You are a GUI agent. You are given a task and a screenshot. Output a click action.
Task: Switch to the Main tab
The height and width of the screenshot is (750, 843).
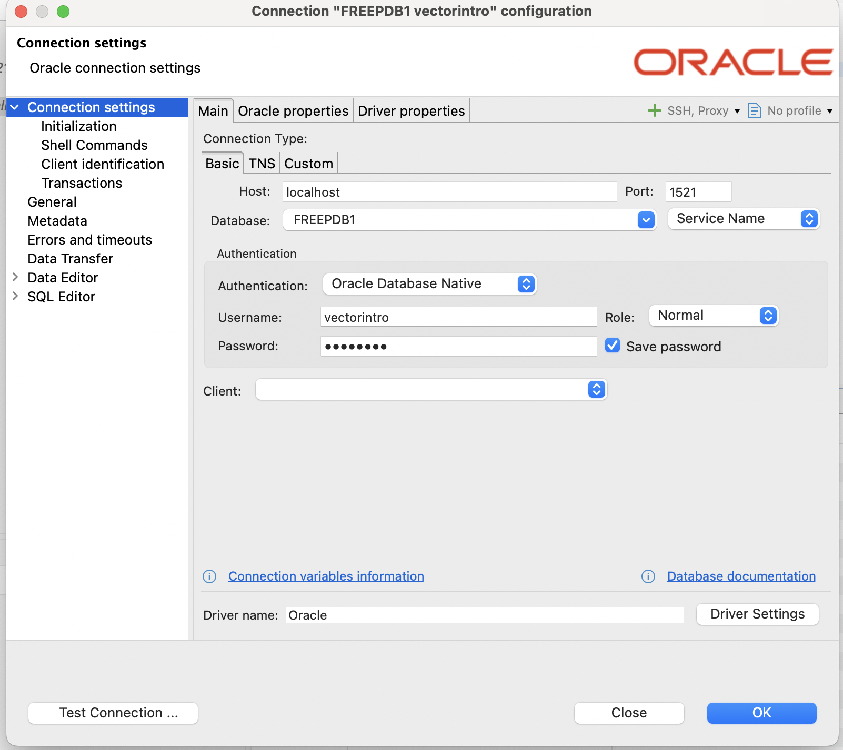213,111
